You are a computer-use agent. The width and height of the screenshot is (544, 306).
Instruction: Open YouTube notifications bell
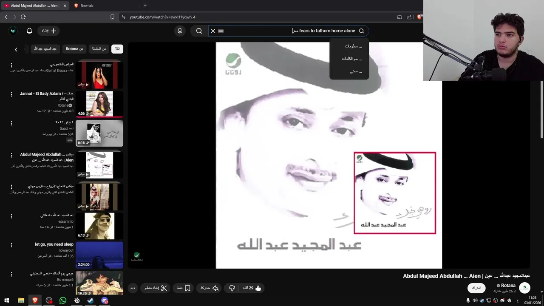click(x=29, y=31)
